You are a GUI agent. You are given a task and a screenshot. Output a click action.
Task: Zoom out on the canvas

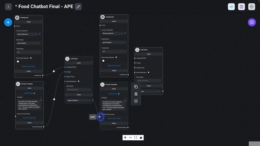pos(130,137)
